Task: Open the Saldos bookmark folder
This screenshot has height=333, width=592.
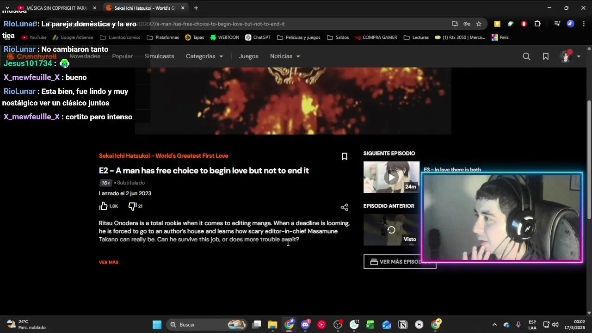Action: pyautogui.click(x=338, y=37)
